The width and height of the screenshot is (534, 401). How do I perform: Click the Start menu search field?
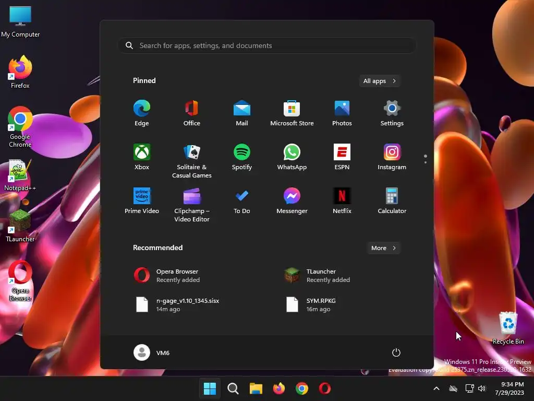click(x=267, y=46)
